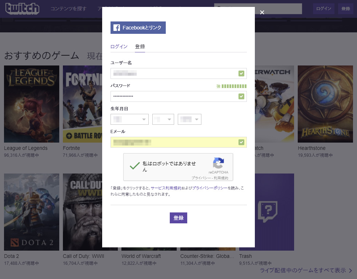This screenshot has width=357, height=279.
Task: Click the password strength meter bar
Action: point(234,86)
